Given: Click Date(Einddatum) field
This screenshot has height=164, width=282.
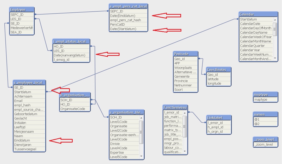Looking at the screenshot, I should [128, 16].
